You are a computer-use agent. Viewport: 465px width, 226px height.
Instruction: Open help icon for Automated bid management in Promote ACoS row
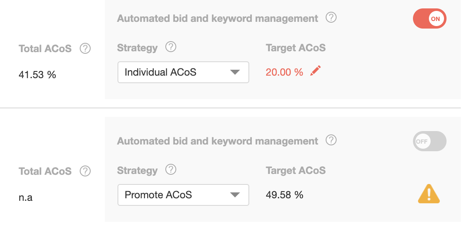pos(331,140)
